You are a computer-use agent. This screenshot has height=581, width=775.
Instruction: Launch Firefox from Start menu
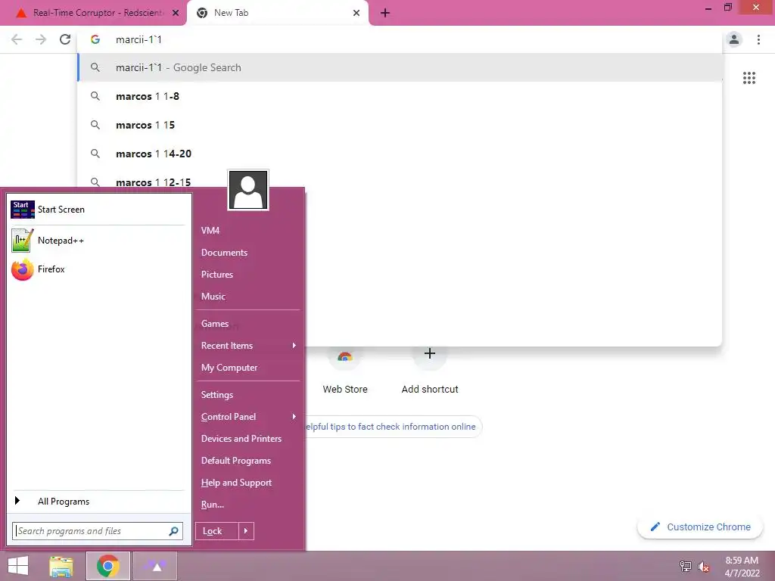click(98, 269)
